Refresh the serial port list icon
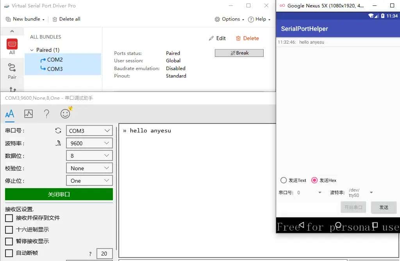The image size is (400, 261). tap(58, 131)
